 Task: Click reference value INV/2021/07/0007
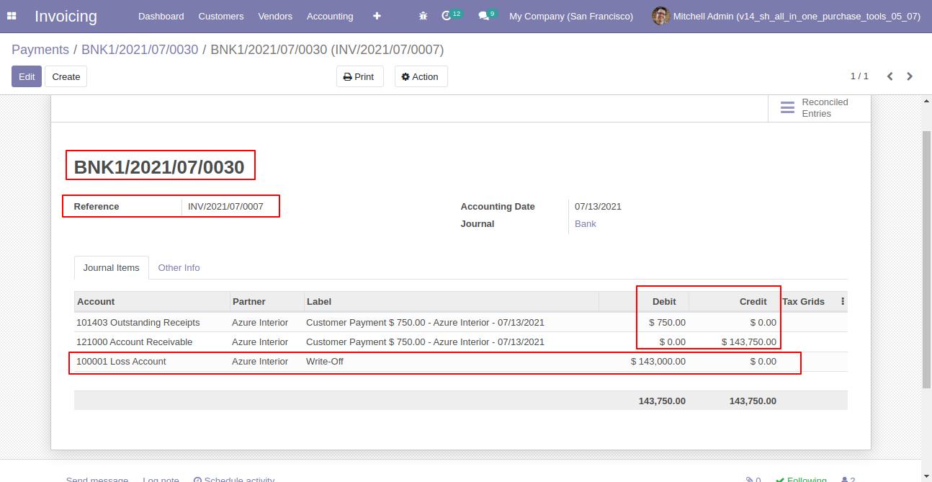click(x=225, y=207)
